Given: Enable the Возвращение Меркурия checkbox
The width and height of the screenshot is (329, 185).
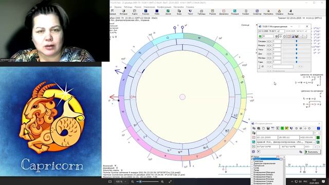Looking at the screenshot, I should 252,172.
